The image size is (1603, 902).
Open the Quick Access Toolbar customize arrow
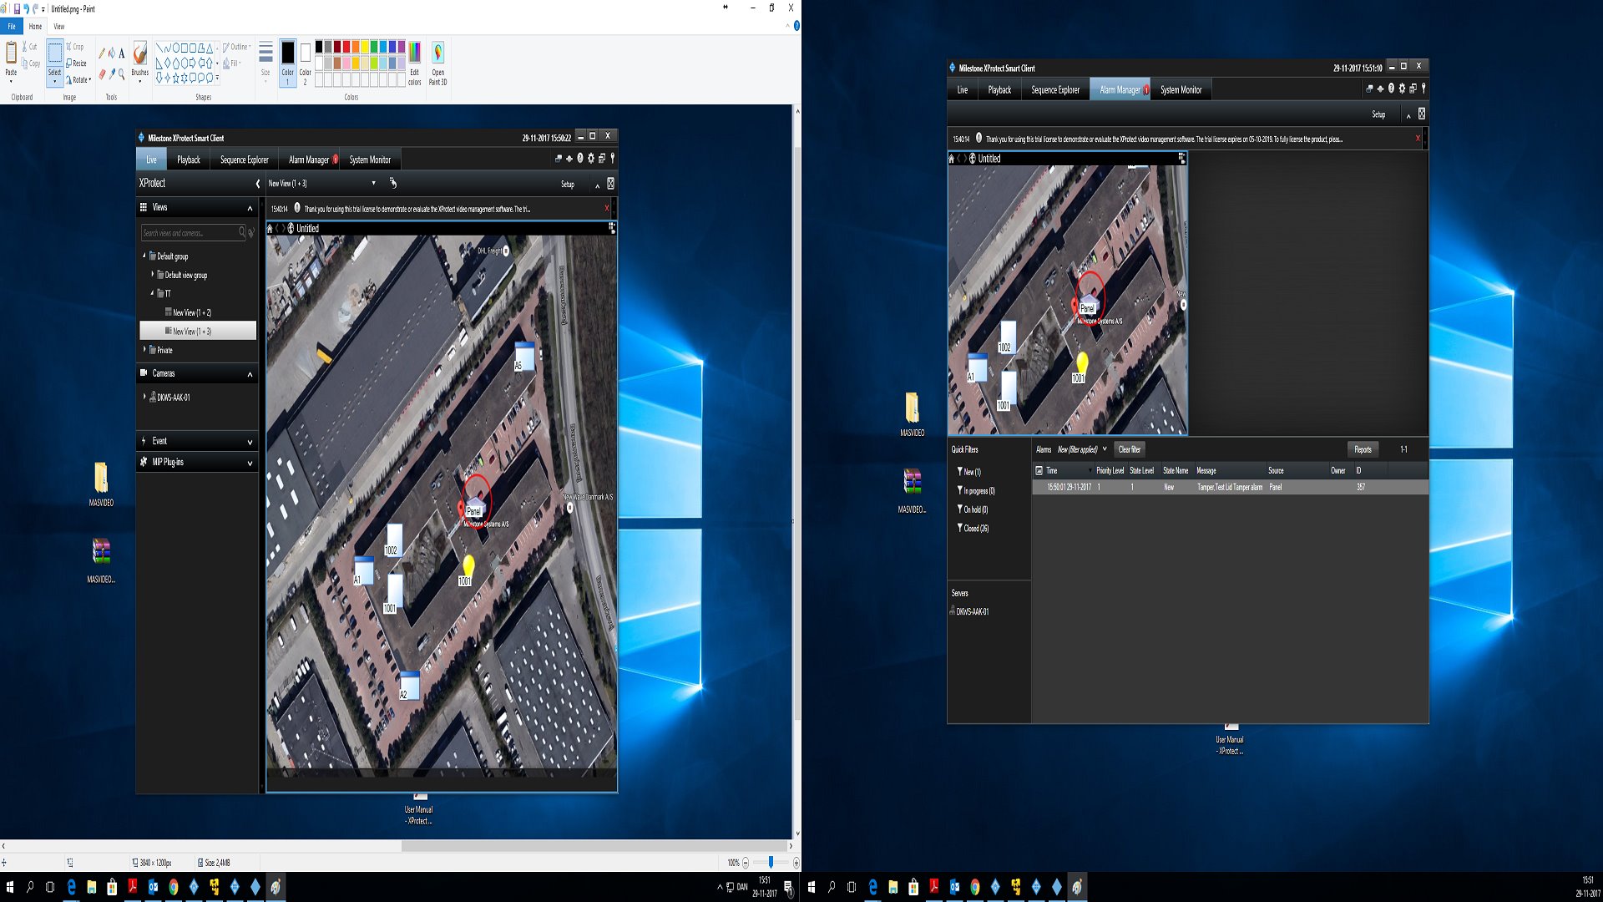click(x=43, y=9)
